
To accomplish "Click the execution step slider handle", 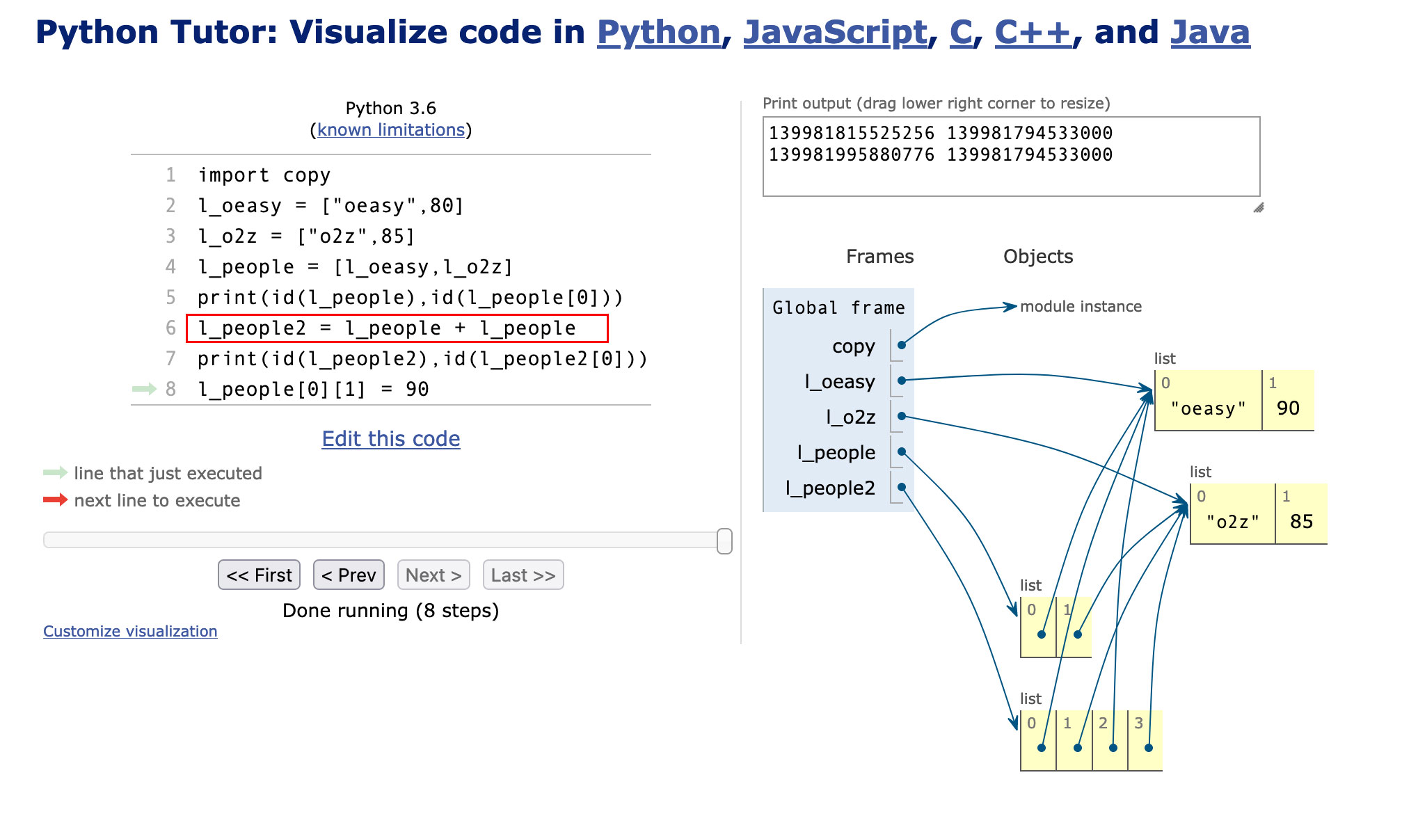I will point(724,541).
